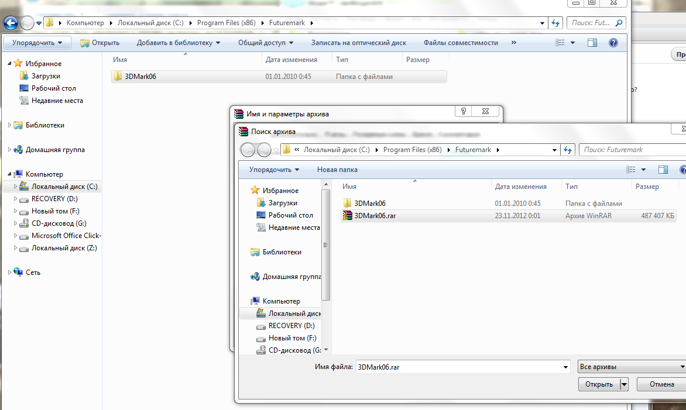Collapse the Избранное group in Explorer
This screenshot has height=410, width=686.
(9, 63)
